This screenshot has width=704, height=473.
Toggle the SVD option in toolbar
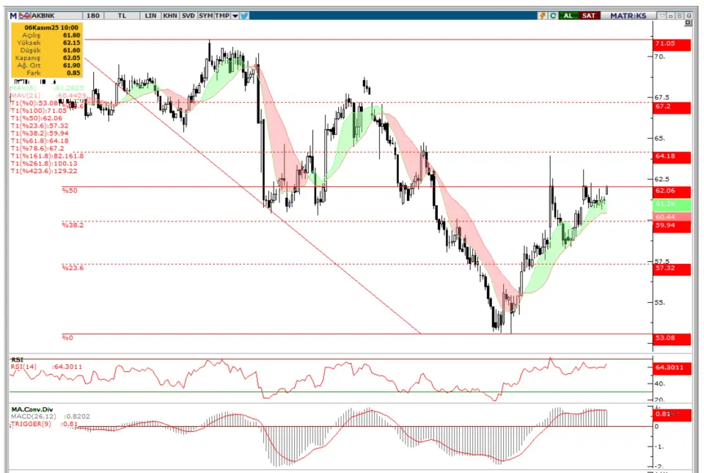188,15
